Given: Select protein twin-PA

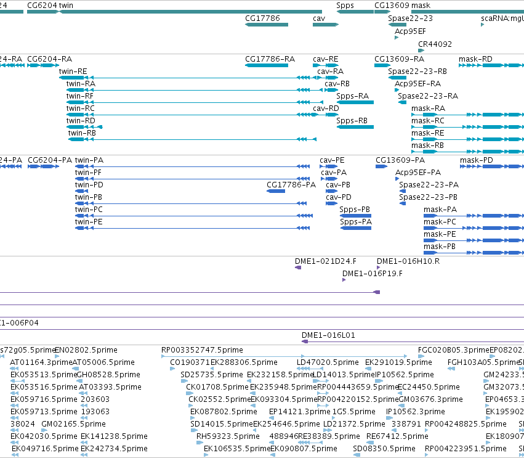Looking at the screenshot, I should pyautogui.click(x=89, y=160).
